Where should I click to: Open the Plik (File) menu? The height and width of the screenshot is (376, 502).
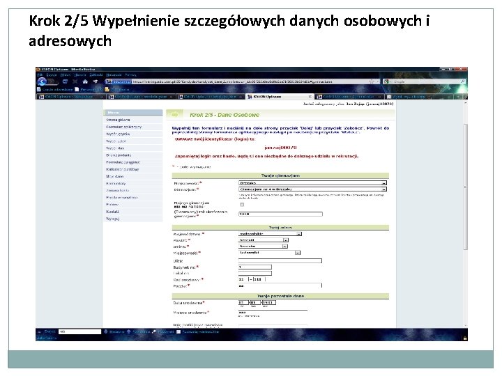coord(40,75)
